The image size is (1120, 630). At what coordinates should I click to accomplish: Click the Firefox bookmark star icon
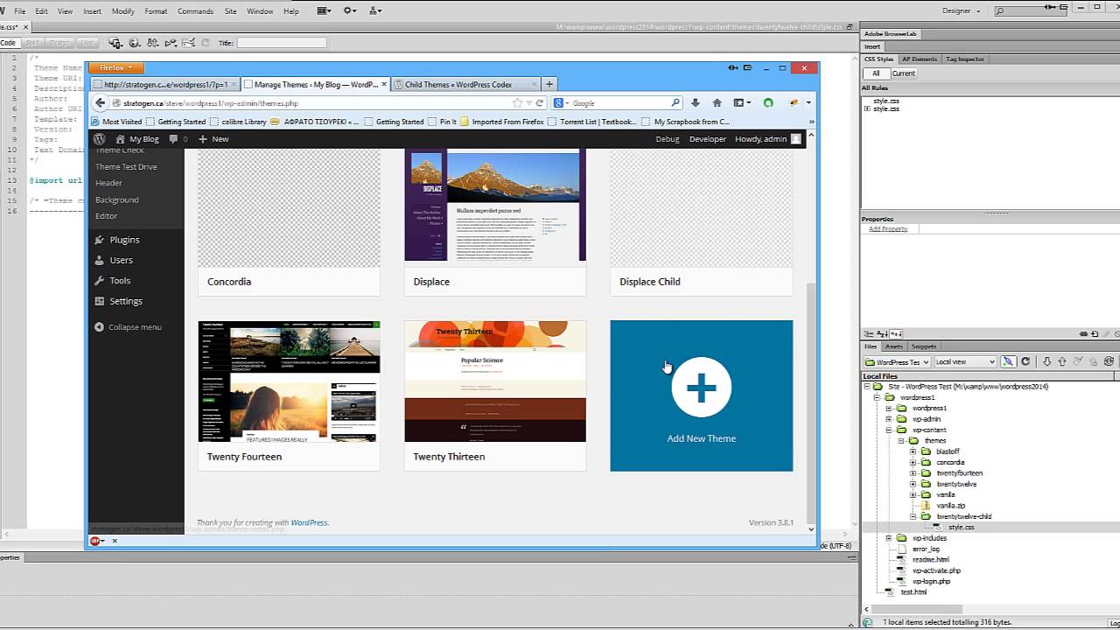tap(517, 103)
